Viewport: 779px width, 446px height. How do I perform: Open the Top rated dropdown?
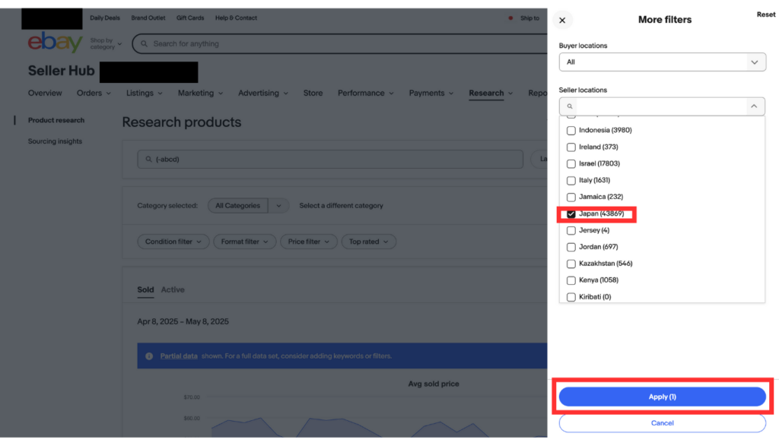point(368,242)
